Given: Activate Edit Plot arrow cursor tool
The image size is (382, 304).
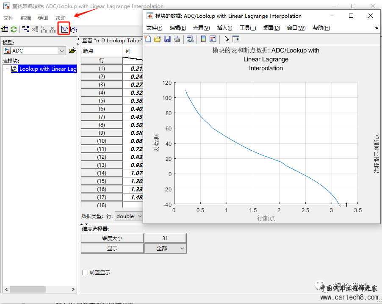Looking at the screenshot, I should click(227, 39).
